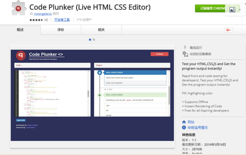Click the device compatibility check icon
This screenshot has width=246, height=155.
coord(185,54)
